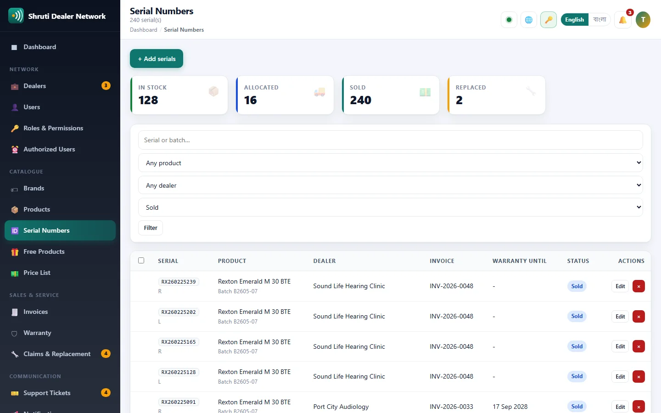Open the status dropdown showing Sold
This screenshot has width=661, height=413.
click(391, 207)
